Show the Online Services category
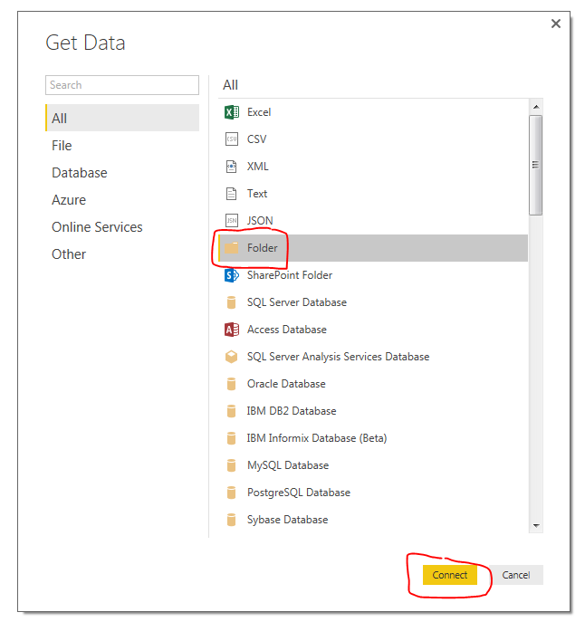 pyautogui.click(x=122, y=227)
